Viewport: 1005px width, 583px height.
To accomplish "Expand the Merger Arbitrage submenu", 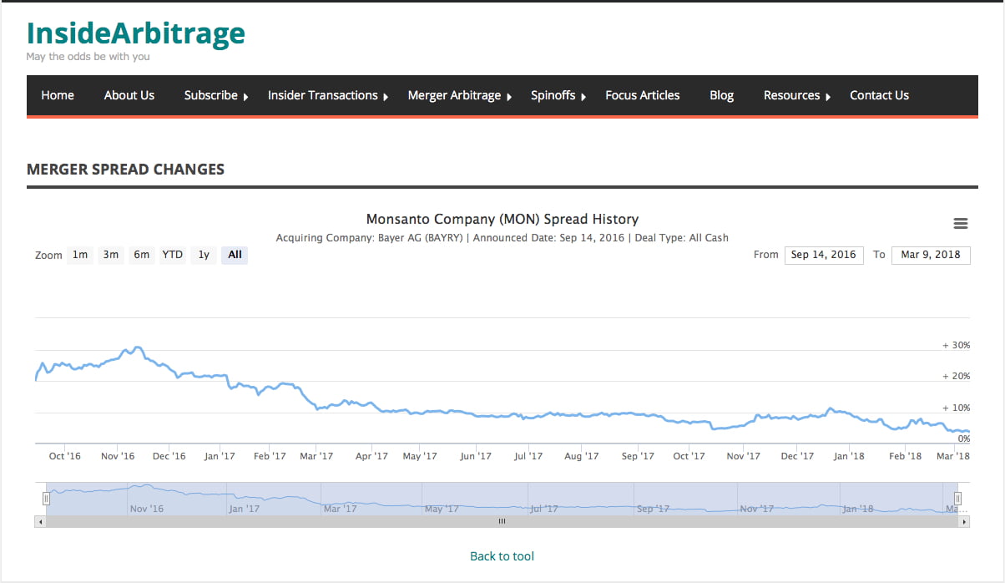I will pos(455,95).
